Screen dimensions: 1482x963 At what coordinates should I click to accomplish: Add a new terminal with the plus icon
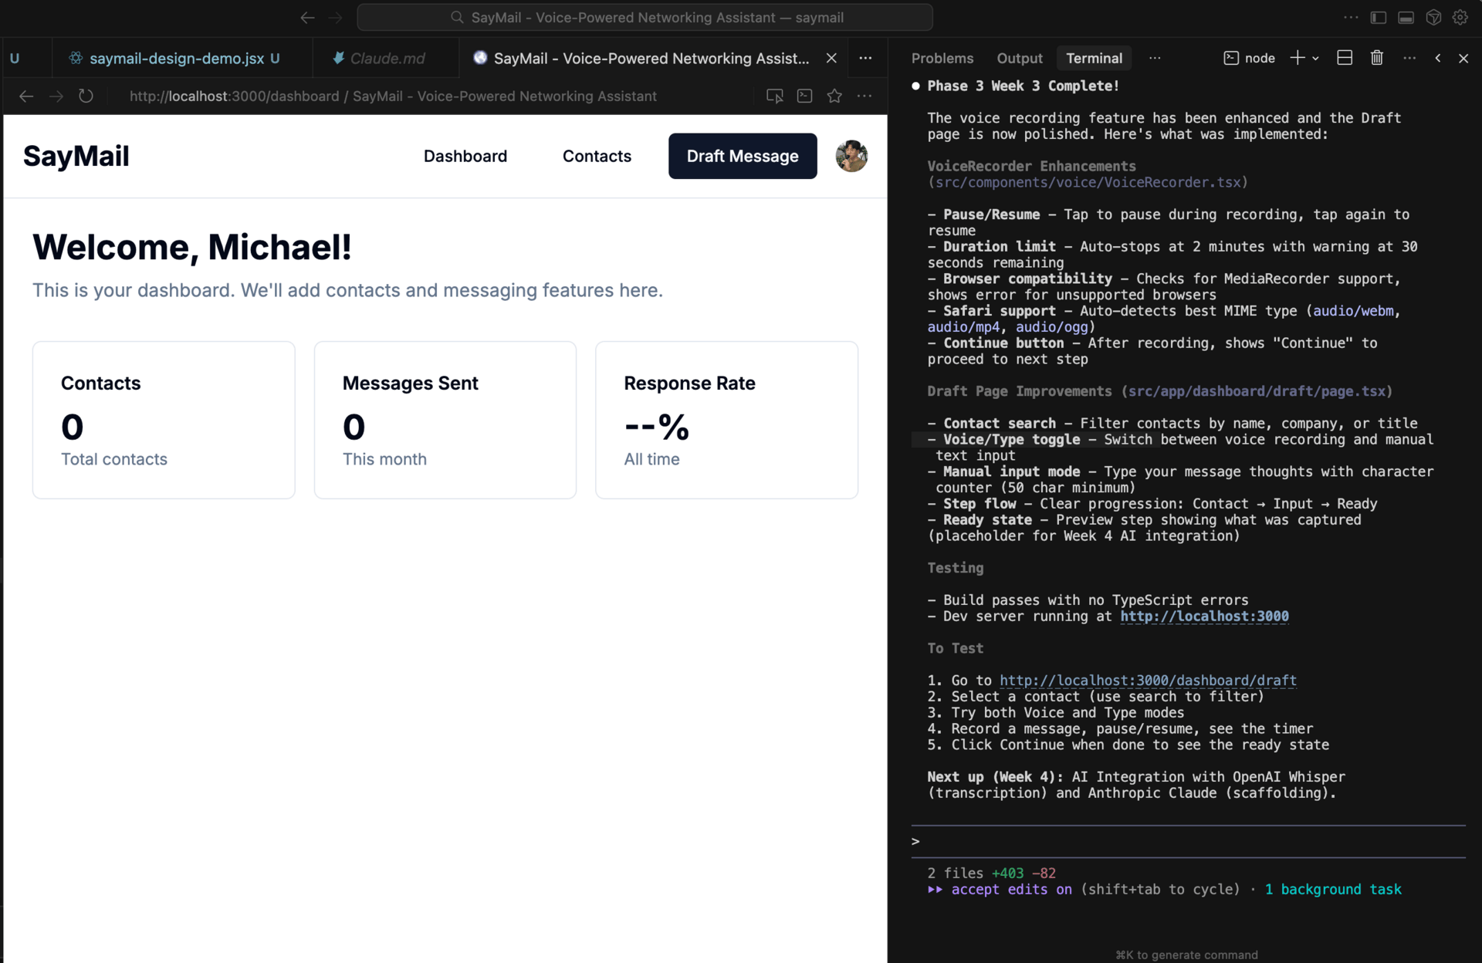[x=1297, y=58]
